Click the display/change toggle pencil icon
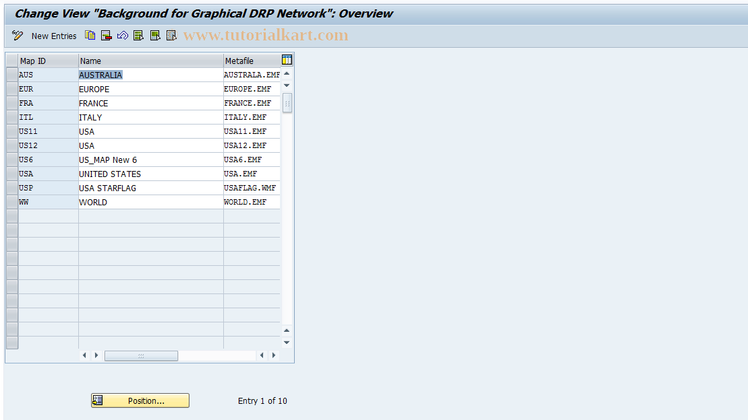748x420 pixels. pyautogui.click(x=17, y=35)
